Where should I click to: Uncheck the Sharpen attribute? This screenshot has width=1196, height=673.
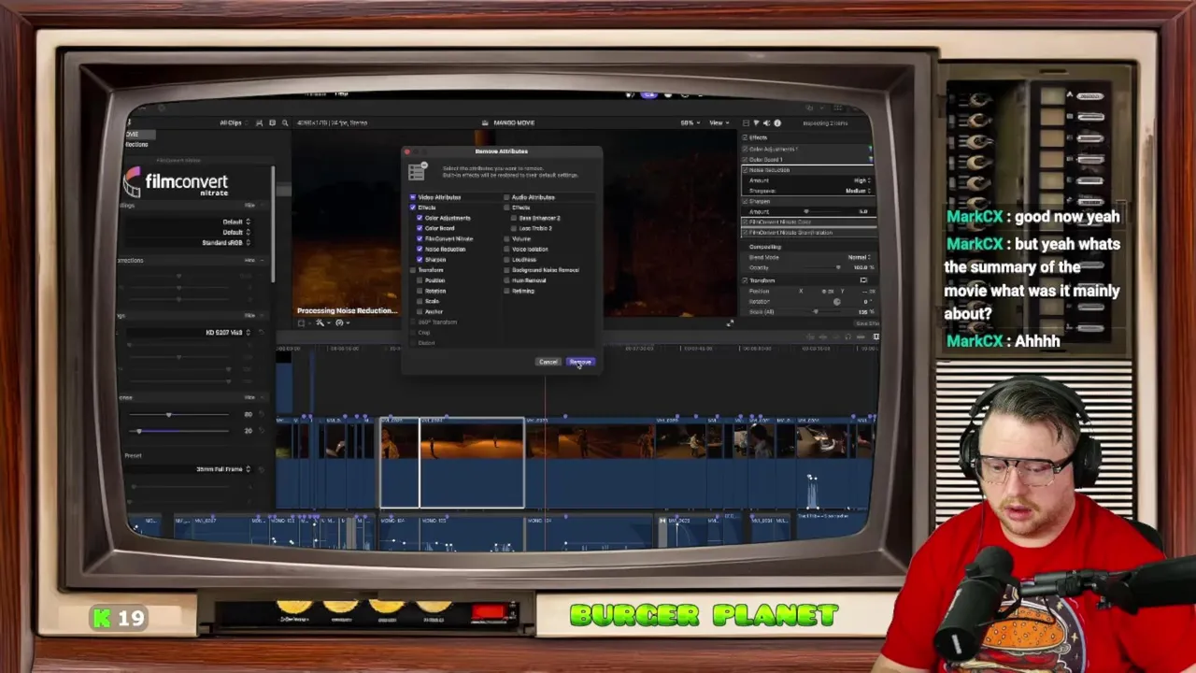pos(420,259)
